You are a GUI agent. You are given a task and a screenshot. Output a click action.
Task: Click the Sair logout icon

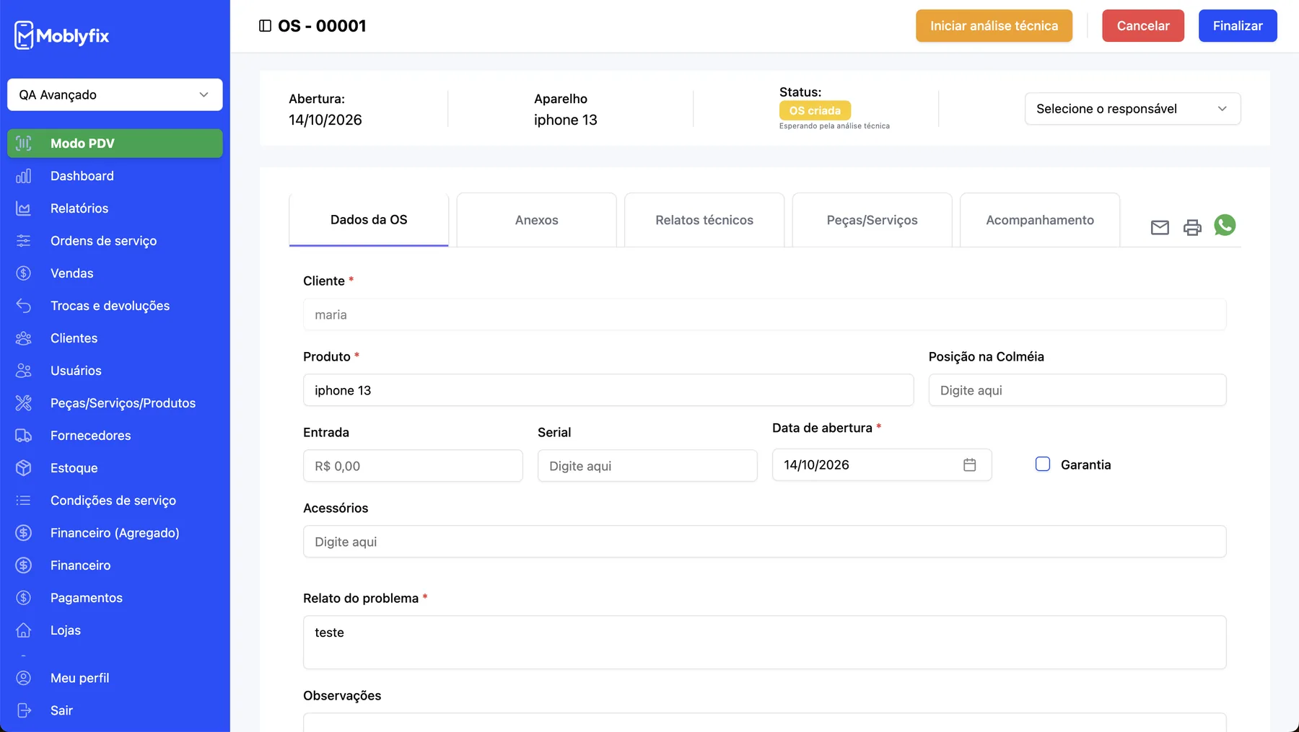[x=24, y=710]
